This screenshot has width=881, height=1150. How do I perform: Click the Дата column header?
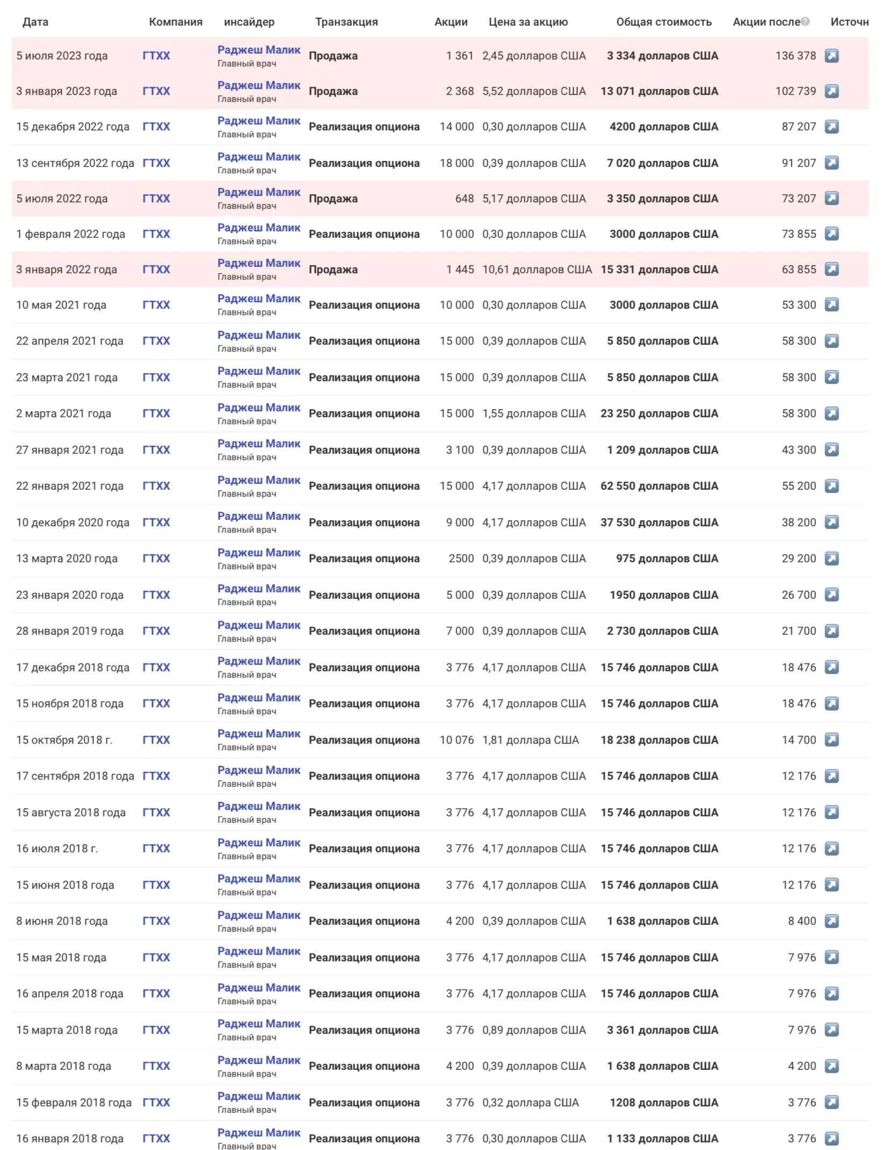click(x=35, y=22)
